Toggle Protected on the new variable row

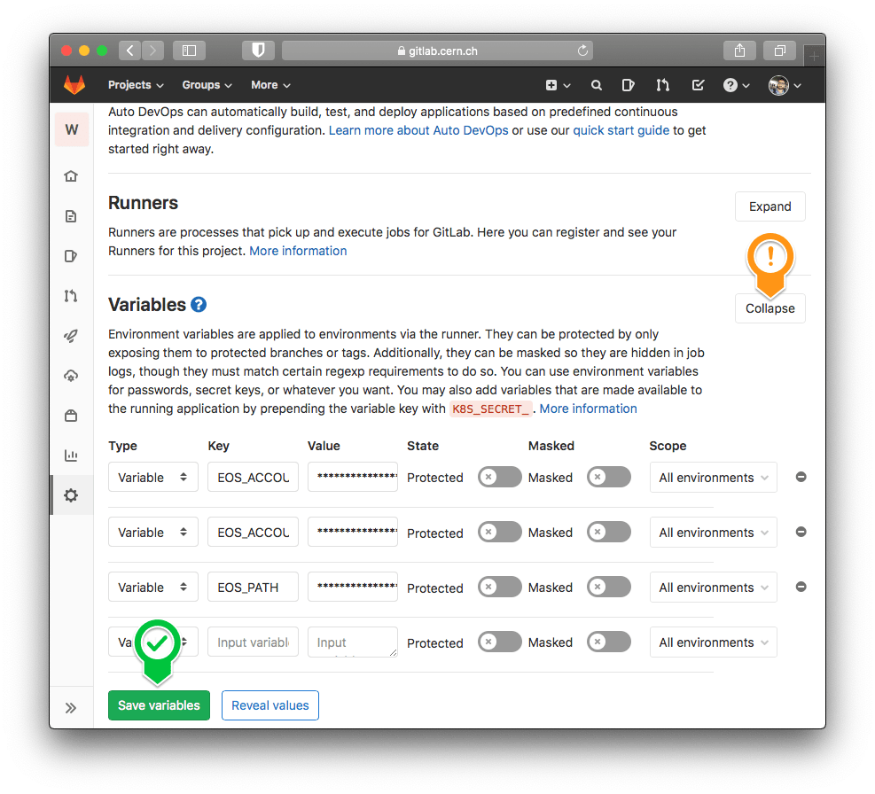[499, 642]
